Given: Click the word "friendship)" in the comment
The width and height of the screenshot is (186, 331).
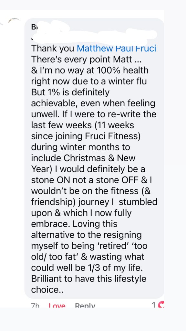Looking at the screenshot, I should point(54,202).
